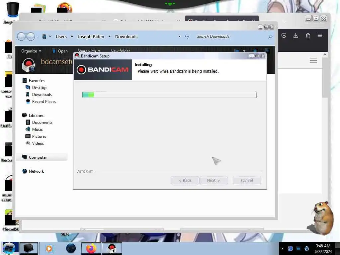Click the Forward navigation arrow in Explorer
The height and width of the screenshot is (255, 340).
point(31,37)
